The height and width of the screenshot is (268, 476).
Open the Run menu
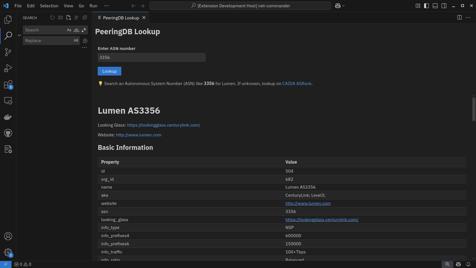94,6
